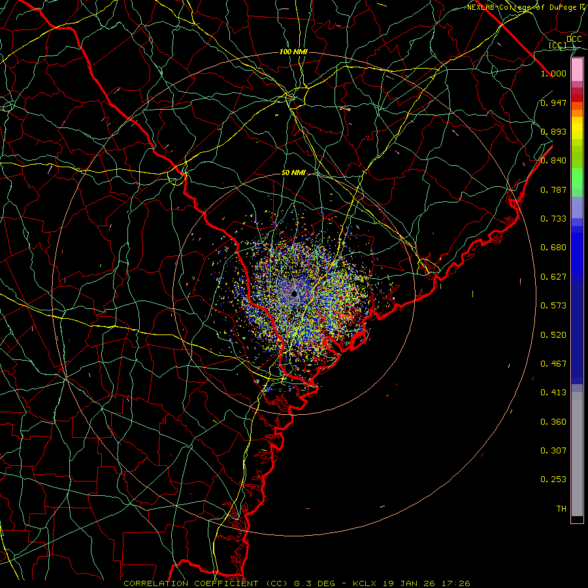Click the 50 NMI range ring label

[x=293, y=173]
